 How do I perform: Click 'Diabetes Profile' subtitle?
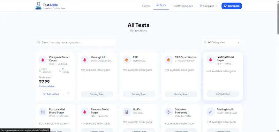coord(183,116)
